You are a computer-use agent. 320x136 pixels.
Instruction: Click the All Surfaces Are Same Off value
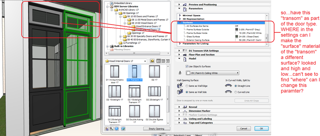tap(237, 26)
